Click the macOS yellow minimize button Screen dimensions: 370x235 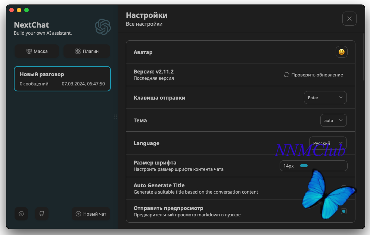point(19,10)
